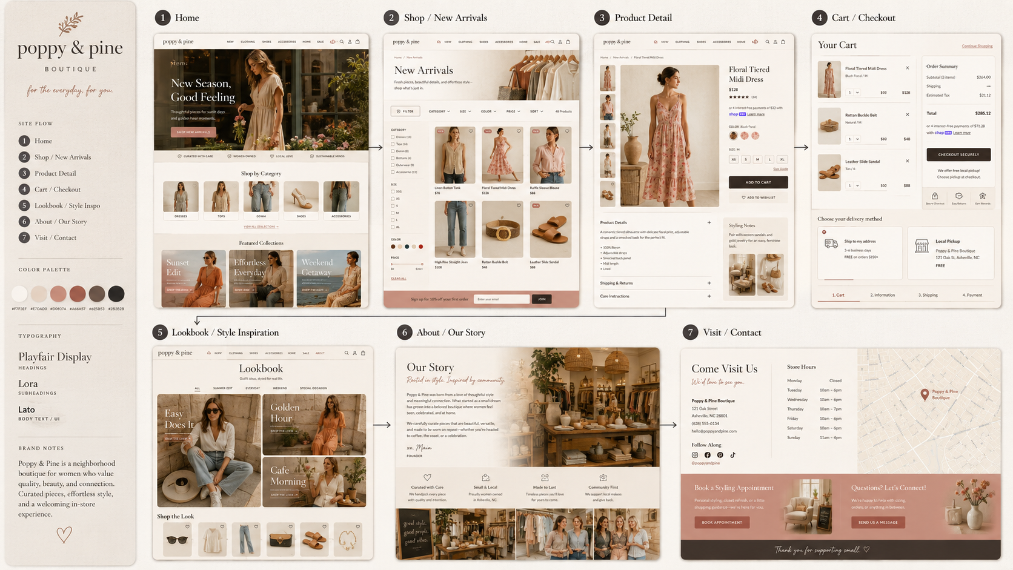Adjust the price range slider track

click(x=407, y=264)
